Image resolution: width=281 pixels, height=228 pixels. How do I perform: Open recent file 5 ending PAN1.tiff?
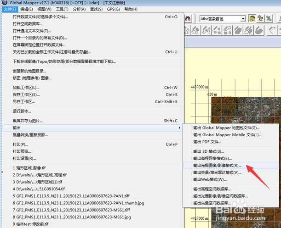[93, 196]
